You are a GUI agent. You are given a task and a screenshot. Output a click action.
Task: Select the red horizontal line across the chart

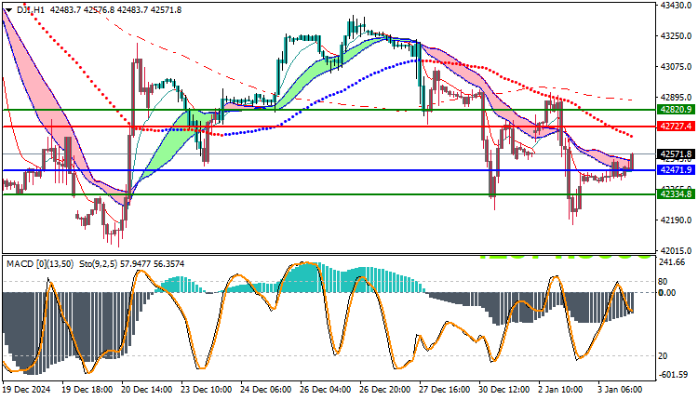coord(329,127)
